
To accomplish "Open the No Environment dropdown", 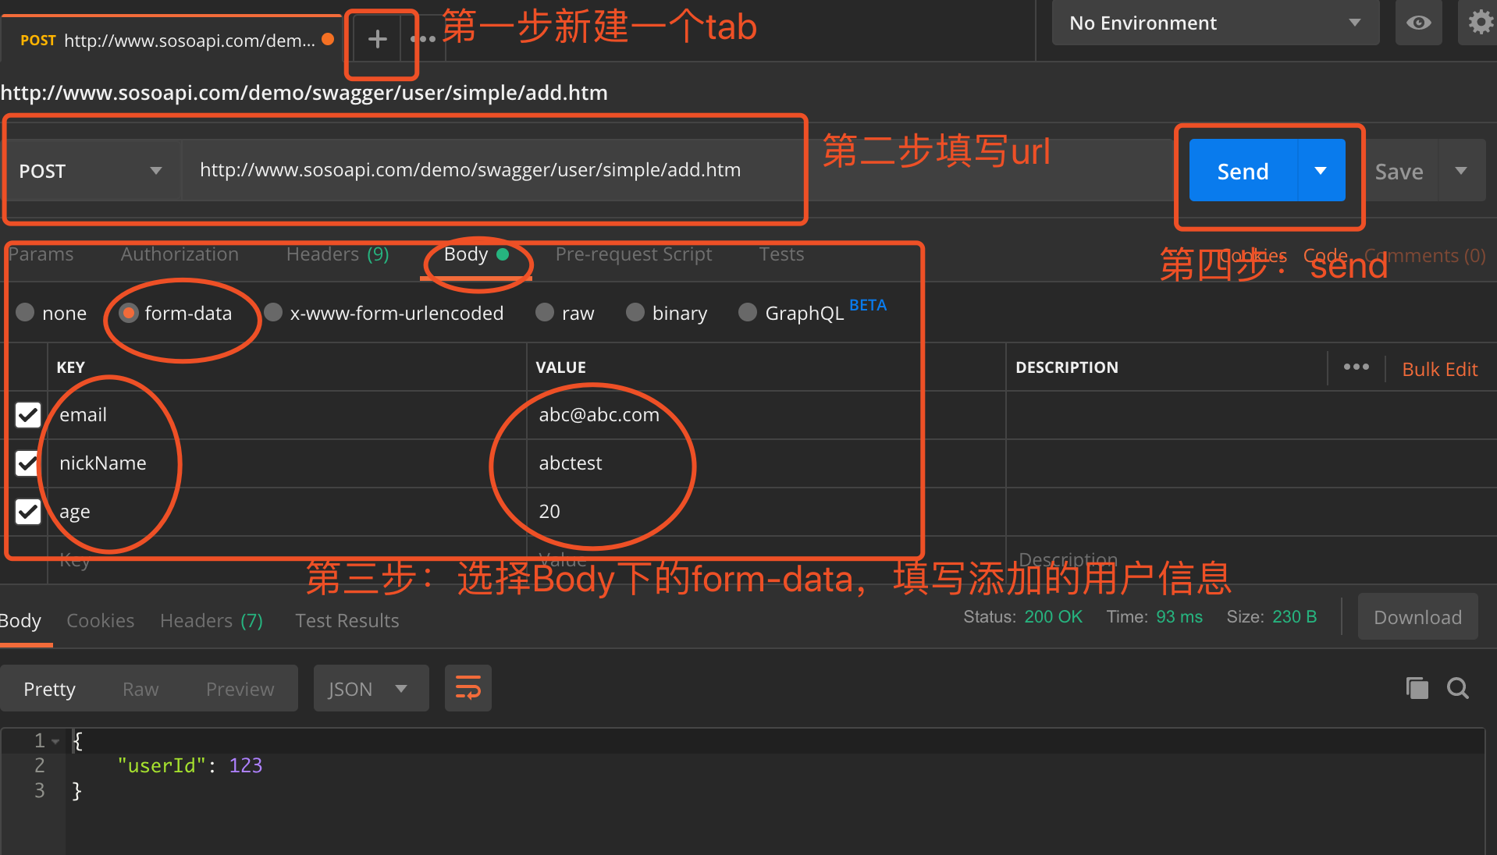I will tap(1215, 23).
